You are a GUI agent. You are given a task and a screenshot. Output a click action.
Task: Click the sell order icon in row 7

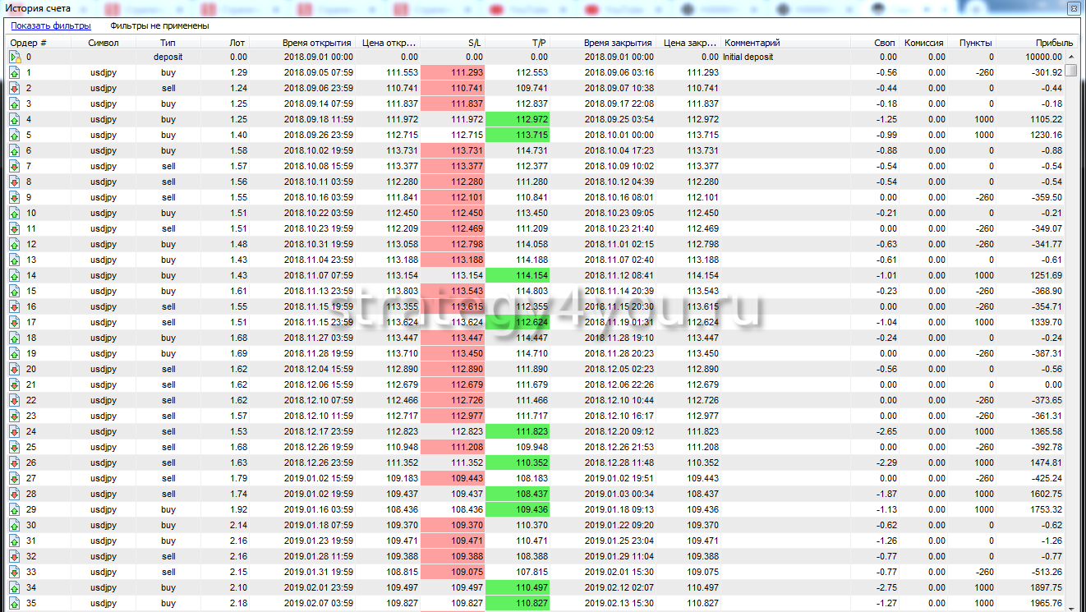click(15, 167)
